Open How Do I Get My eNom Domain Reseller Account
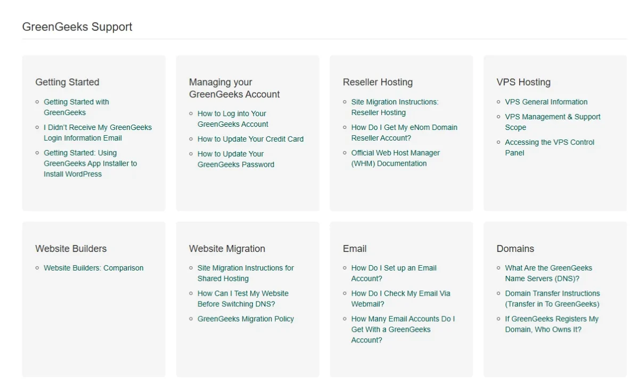 click(404, 133)
